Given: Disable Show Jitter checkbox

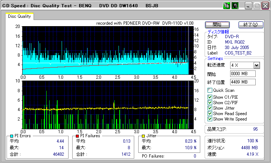Looking at the screenshot, I should coord(210,108).
